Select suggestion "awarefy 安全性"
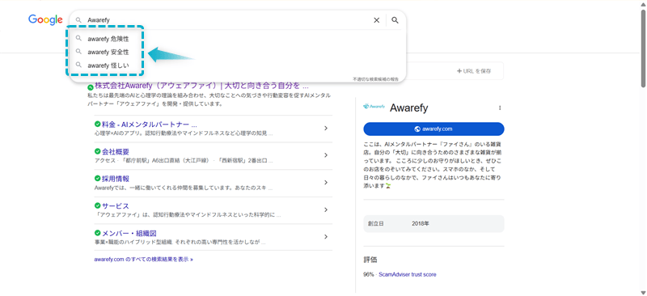Screen dimensions: 647x296 tap(108, 52)
